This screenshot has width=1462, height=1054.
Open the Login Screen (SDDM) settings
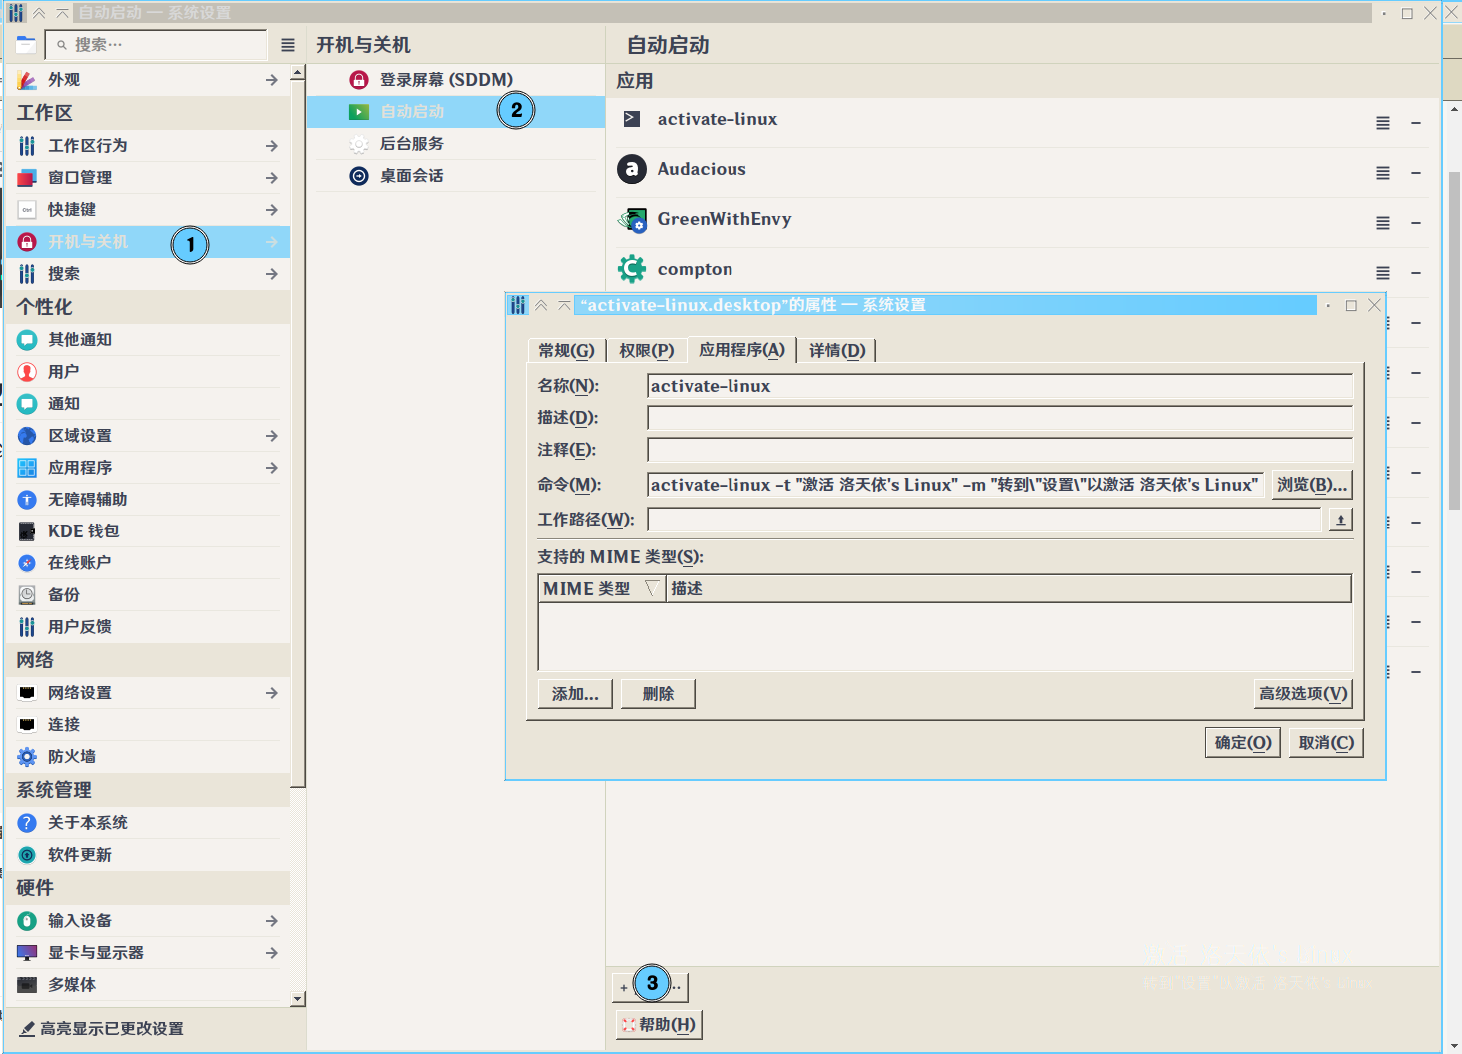click(x=445, y=80)
